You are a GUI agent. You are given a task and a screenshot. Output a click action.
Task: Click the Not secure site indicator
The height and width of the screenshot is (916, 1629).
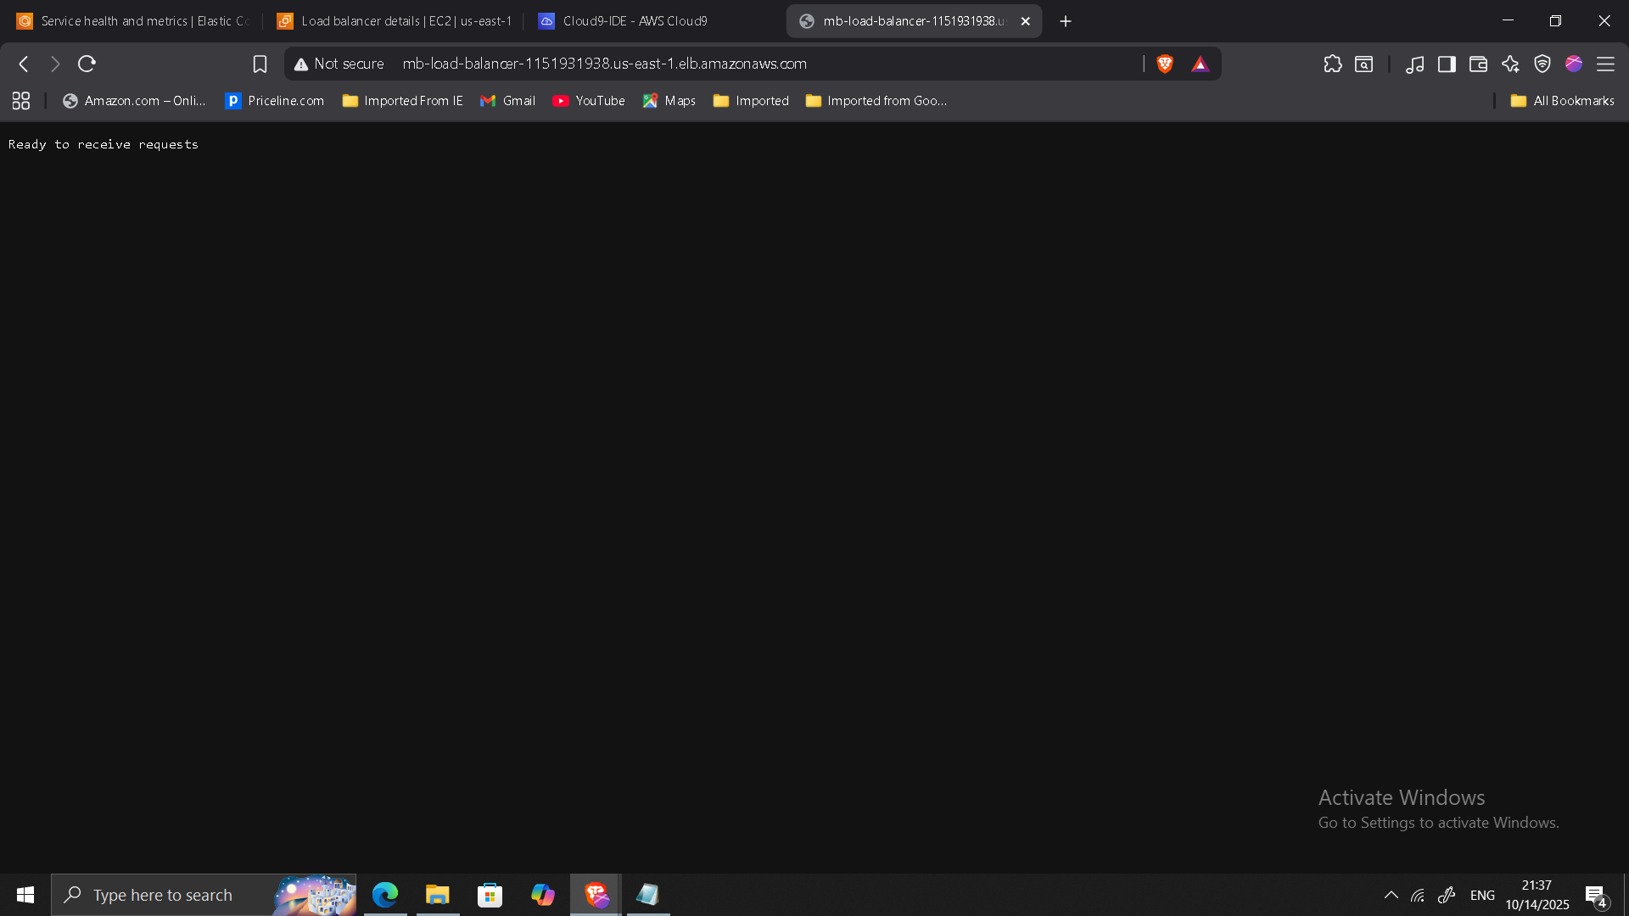pyautogui.click(x=339, y=64)
